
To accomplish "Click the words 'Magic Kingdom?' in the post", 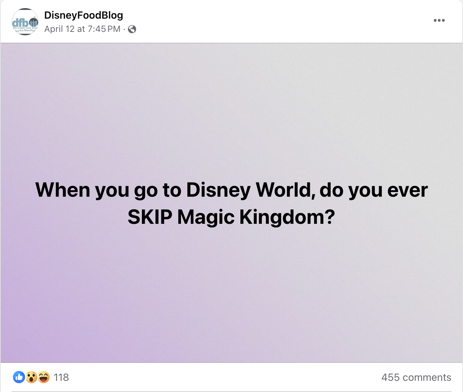I will [x=256, y=217].
